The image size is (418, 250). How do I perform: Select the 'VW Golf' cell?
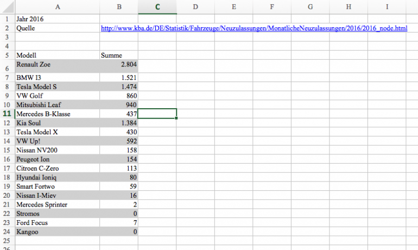[x=58, y=96]
